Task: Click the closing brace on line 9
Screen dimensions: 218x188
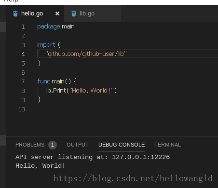Action: click(39, 100)
